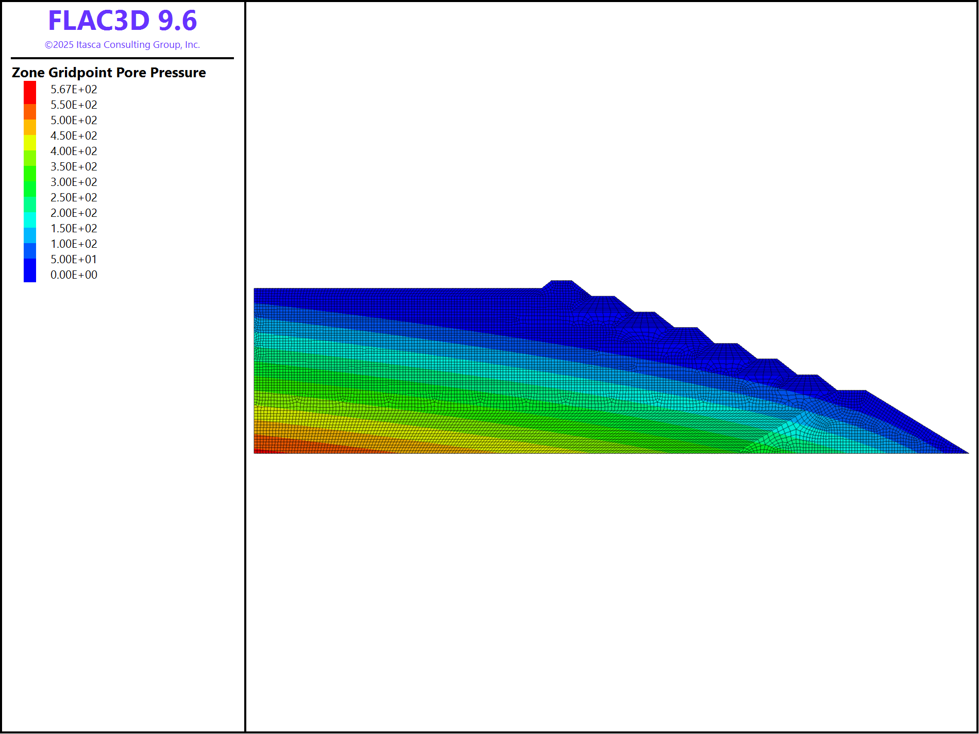979x734 pixels.
Task: Open the Itasca Consulting Group copyright link
Action: [x=122, y=45]
